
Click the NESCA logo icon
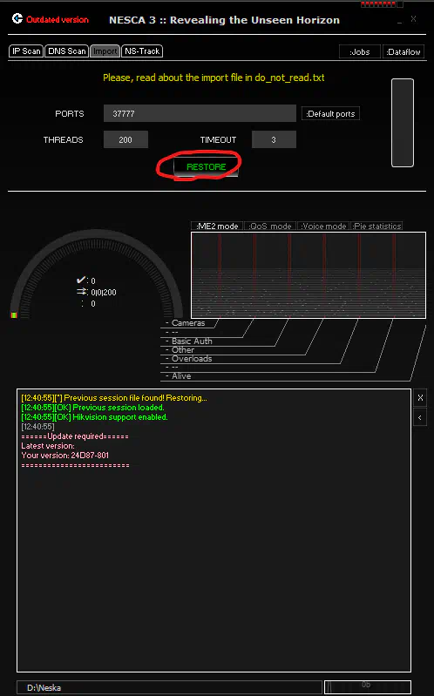click(x=17, y=18)
